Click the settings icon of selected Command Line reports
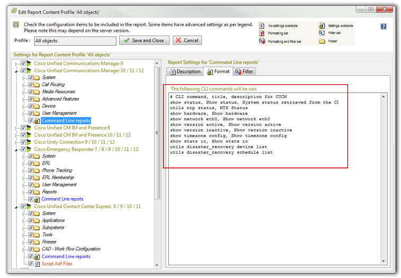This screenshot has width=401, height=278. click(x=37, y=121)
